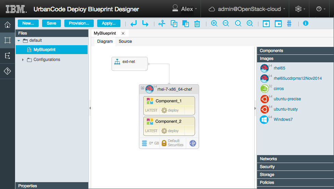The image size is (334, 189).
Task: Click the IP address icon on the server node
Action: (x=193, y=143)
